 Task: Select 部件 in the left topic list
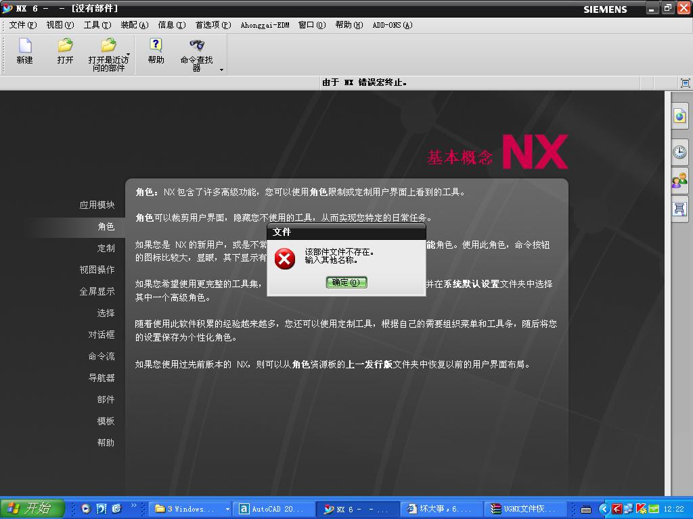(106, 399)
